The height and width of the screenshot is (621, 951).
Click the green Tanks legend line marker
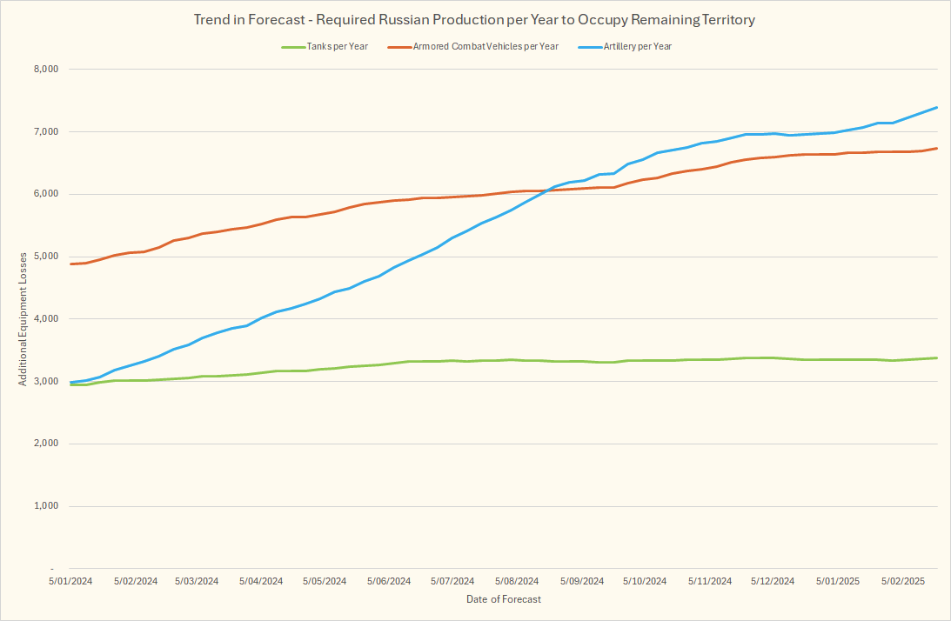pyautogui.click(x=292, y=46)
